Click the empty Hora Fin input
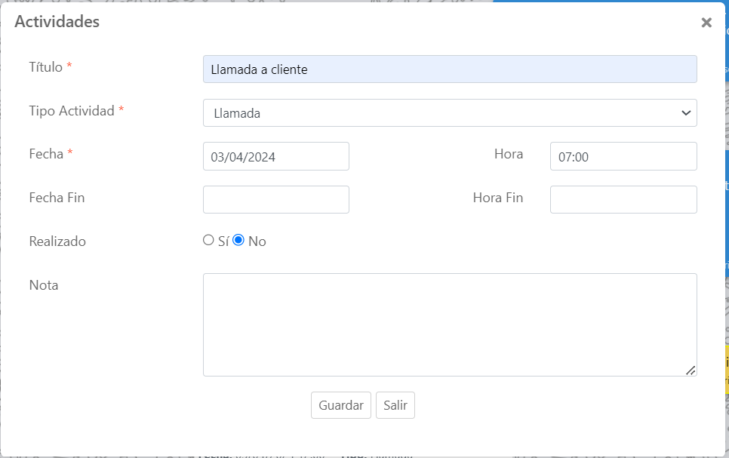 (x=623, y=200)
